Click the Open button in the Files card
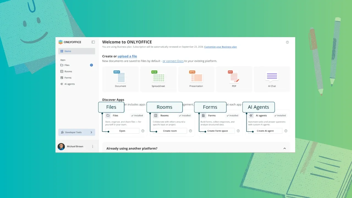This screenshot has height=198, width=352. click(x=122, y=131)
